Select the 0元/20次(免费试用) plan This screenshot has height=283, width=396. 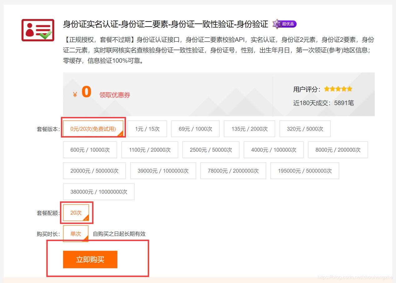[x=93, y=129]
